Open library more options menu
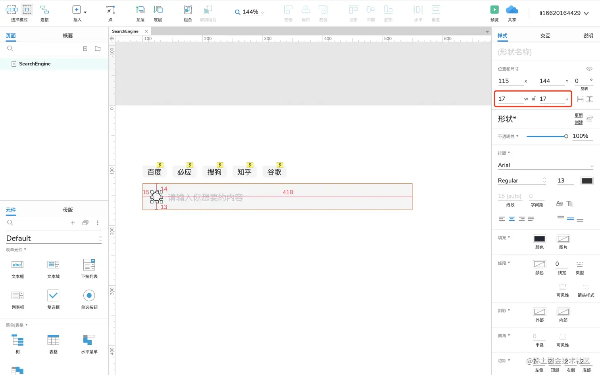This screenshot has height=375, width=600. pyautogui.click(x=98, y=223)
